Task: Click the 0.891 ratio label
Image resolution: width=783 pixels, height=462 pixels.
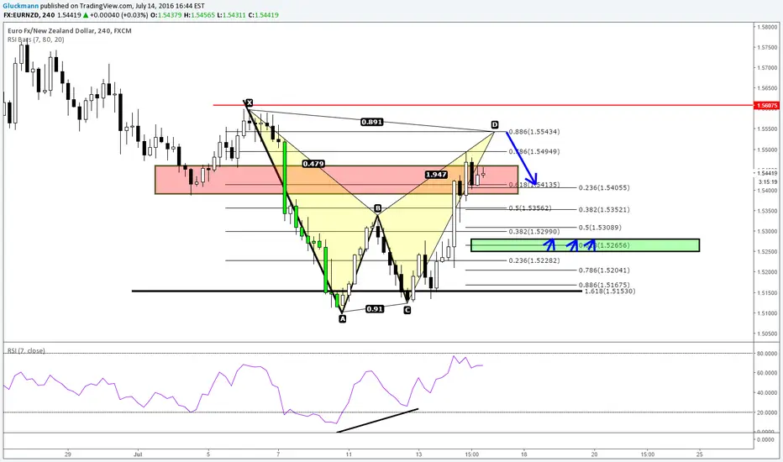Action: pyautogui.click(x=371, y=121)
